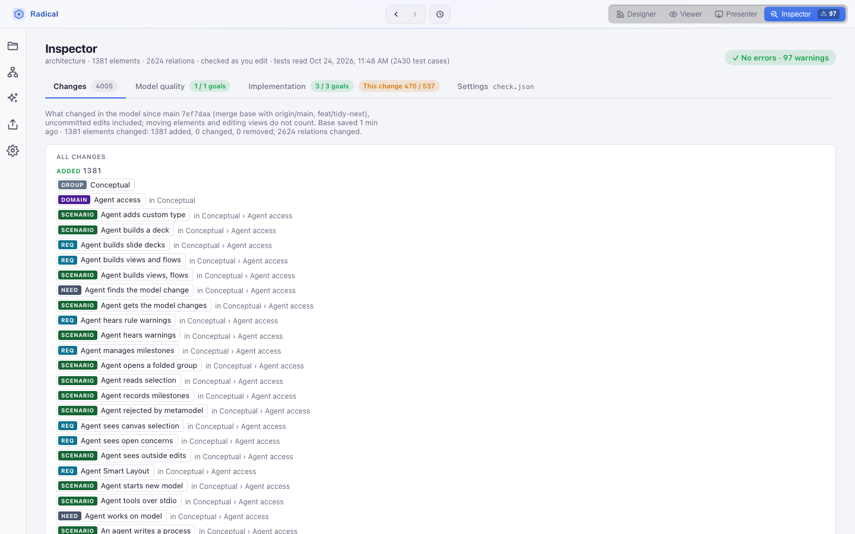Select 'Agent finds the model change' need

[125, 290]
